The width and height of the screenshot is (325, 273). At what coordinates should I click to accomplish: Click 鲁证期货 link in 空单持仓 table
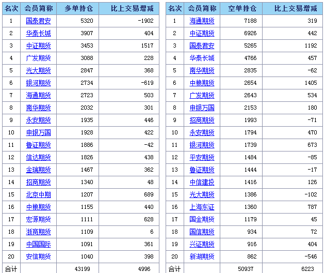202,170
